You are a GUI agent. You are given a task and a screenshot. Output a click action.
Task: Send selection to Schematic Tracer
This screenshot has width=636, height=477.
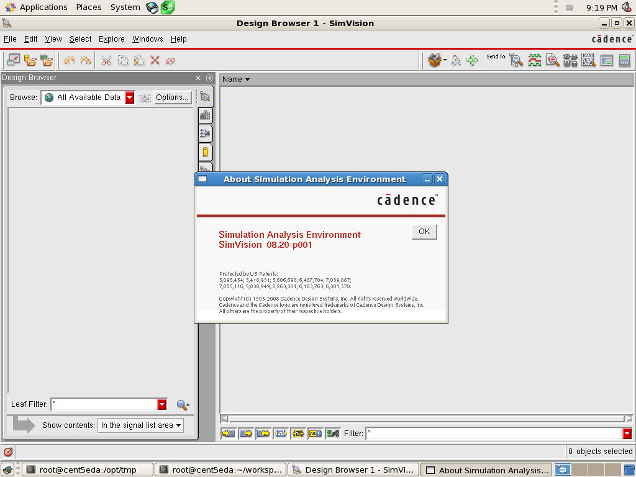[570, 60]
